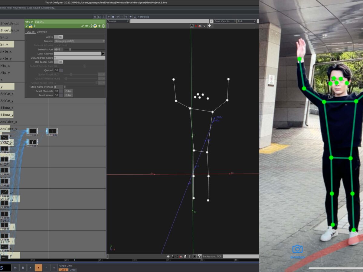363x272 pixels.
Task: Toggle the Queued parameter switch
Action: point(58,70)
